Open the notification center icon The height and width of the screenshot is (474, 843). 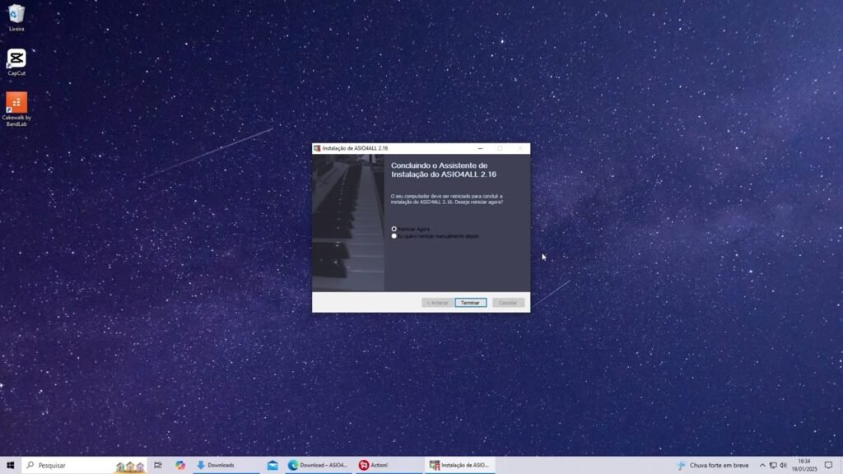(828, 466)
